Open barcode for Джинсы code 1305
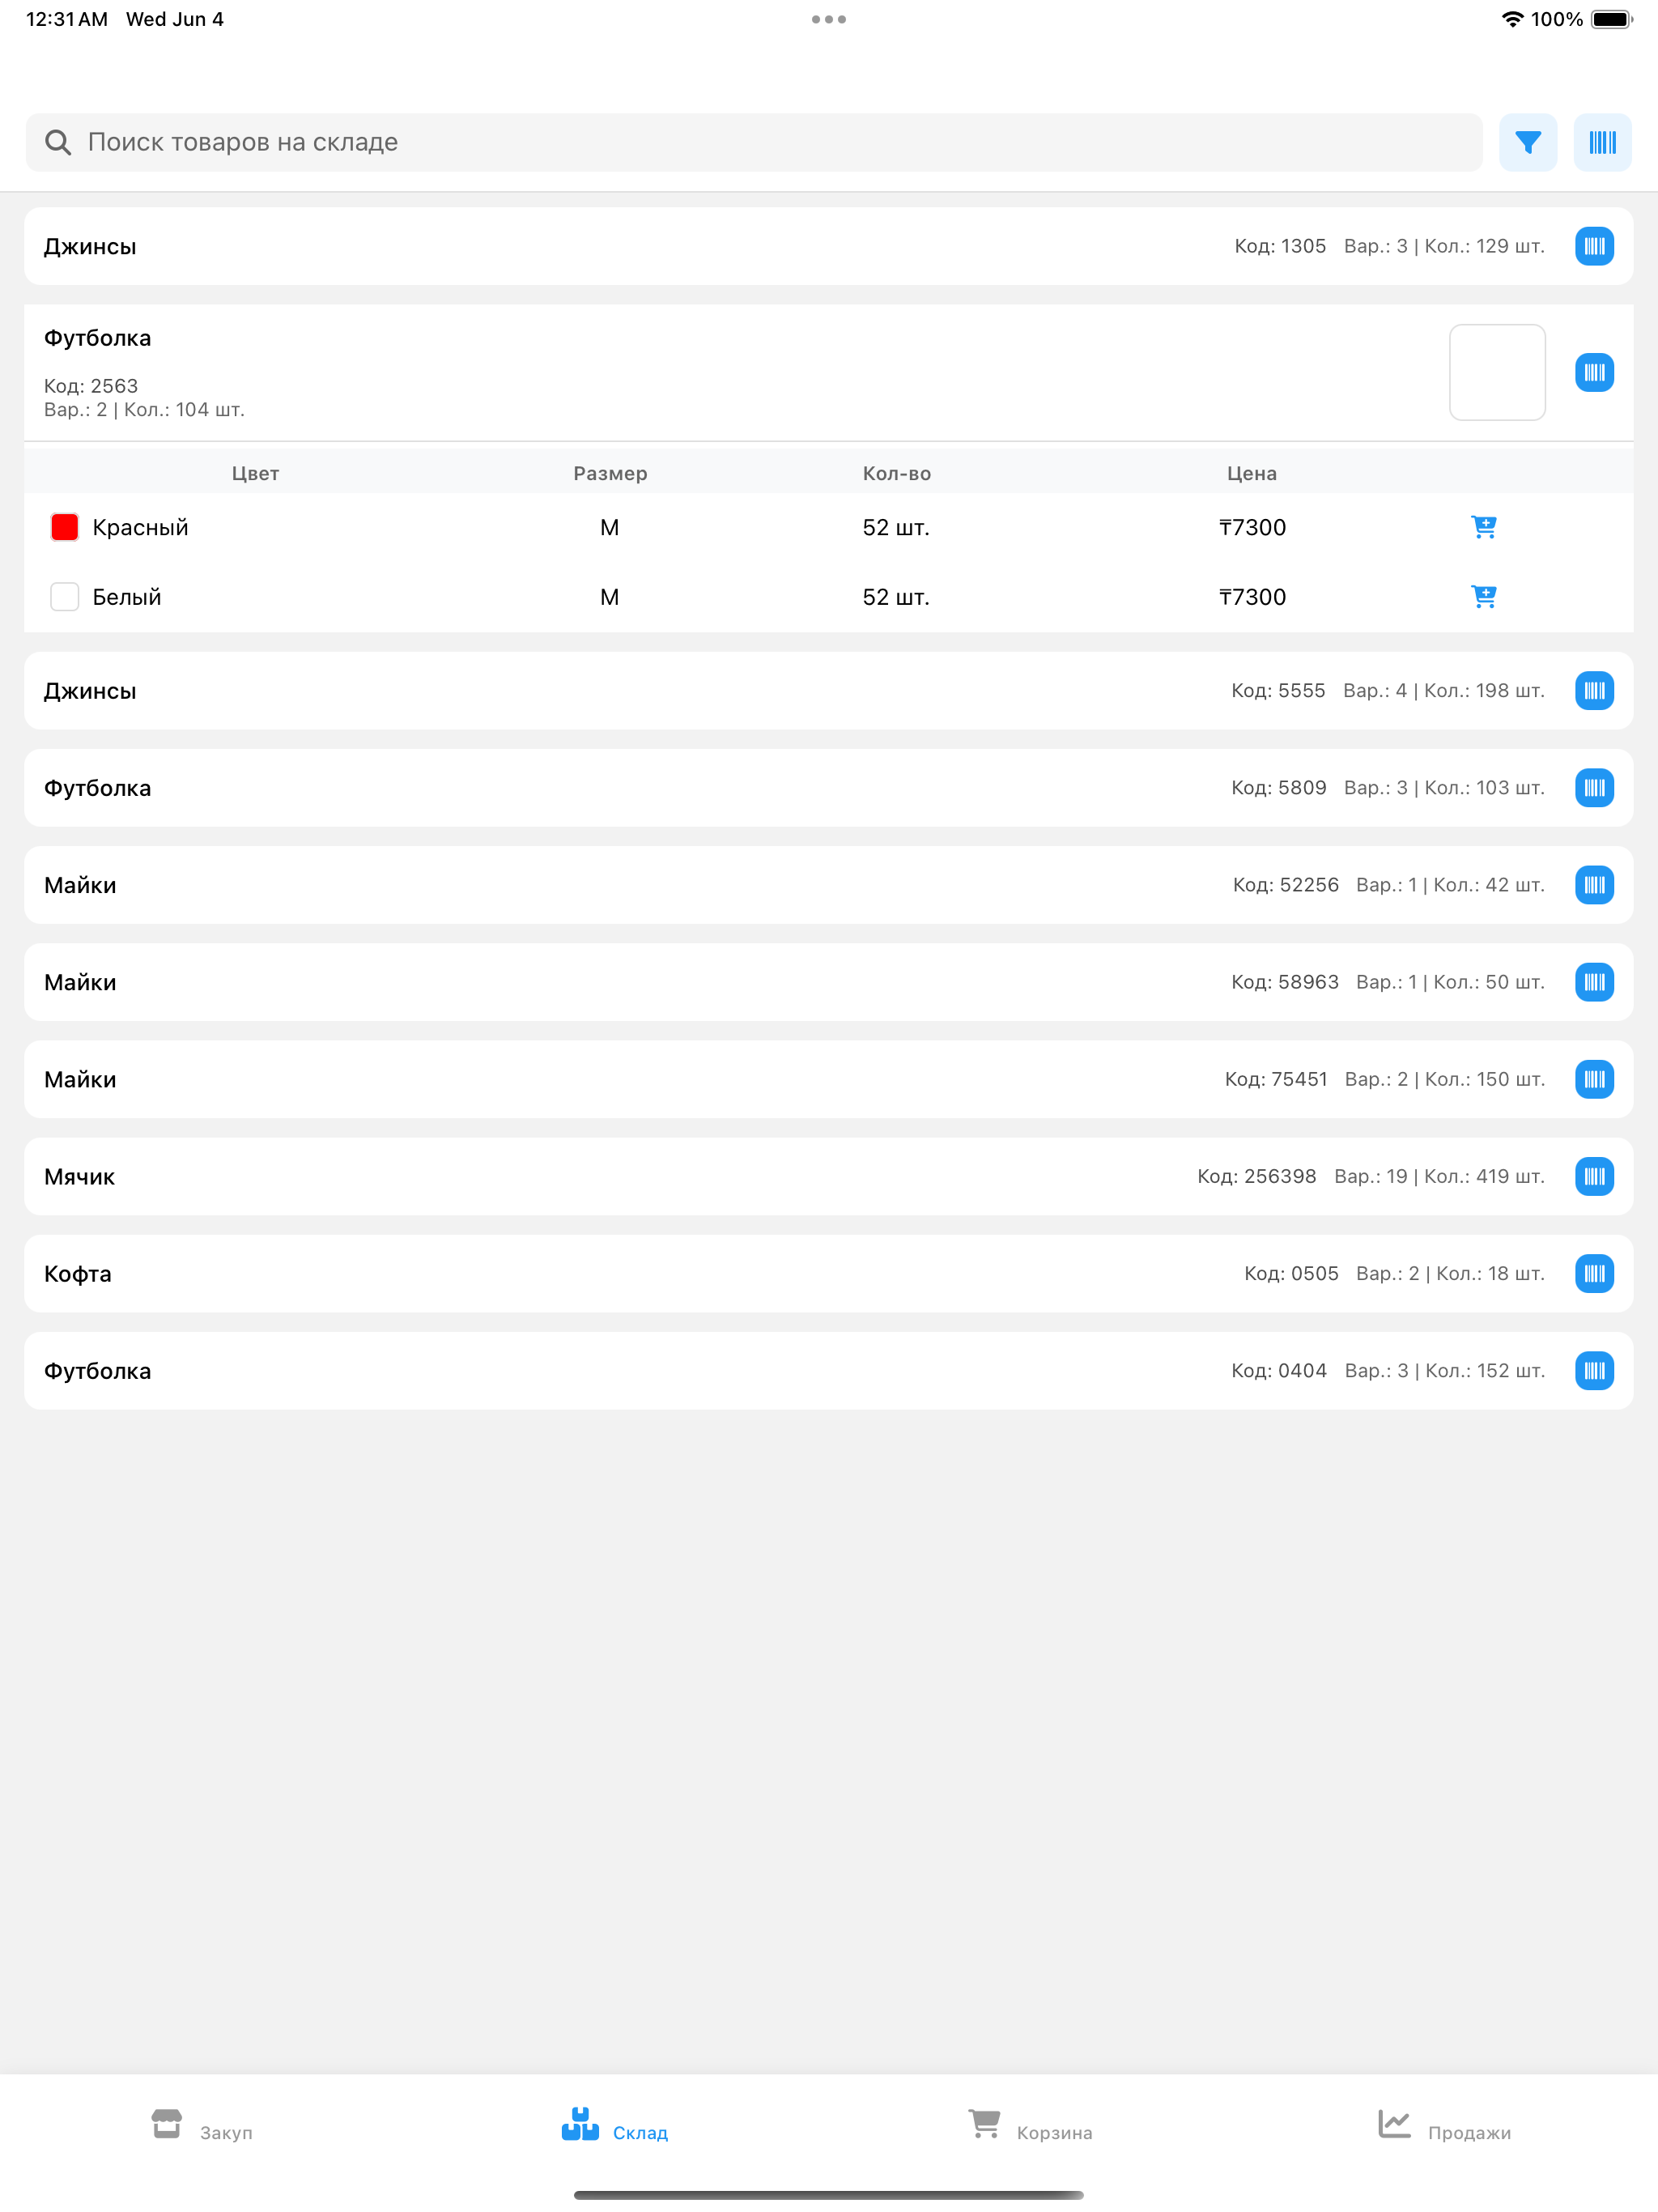Screen dimensions: 1658x2212 1594,246
